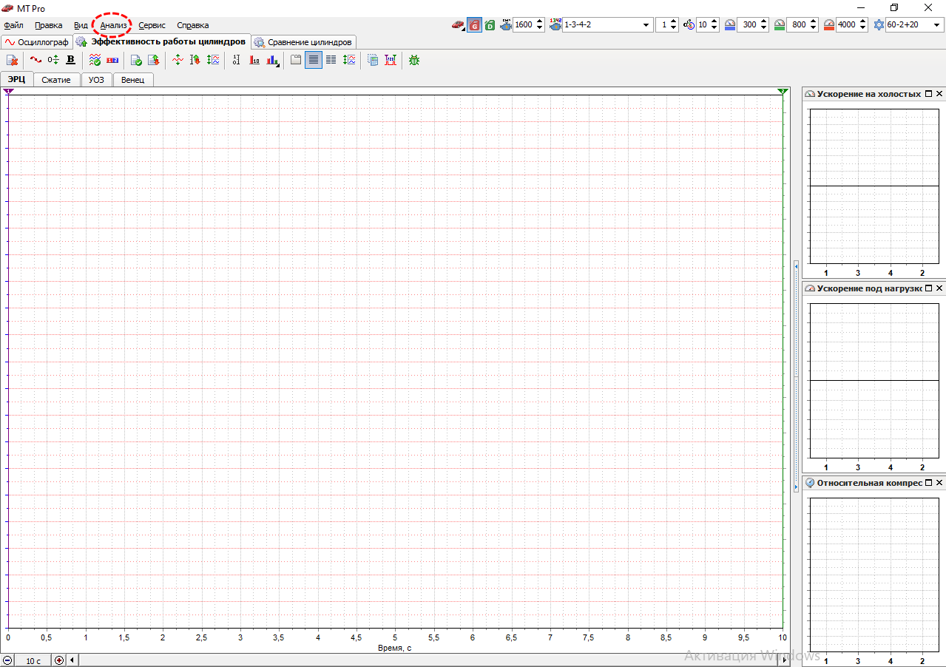Select the Сжатие sub-tab

pos(56,79)
